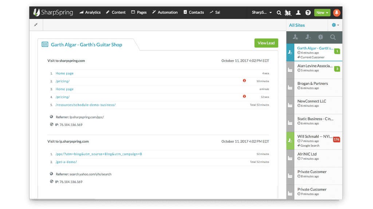Viewport: 373px width, 209px height.
Task: Click factory icon beside NewConnect LLC
Action: (x=290, y=105)
